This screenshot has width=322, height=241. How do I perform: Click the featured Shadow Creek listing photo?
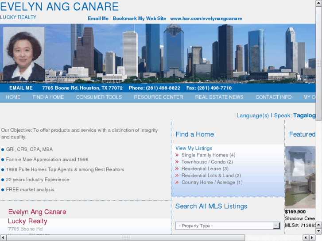[300, 177]
